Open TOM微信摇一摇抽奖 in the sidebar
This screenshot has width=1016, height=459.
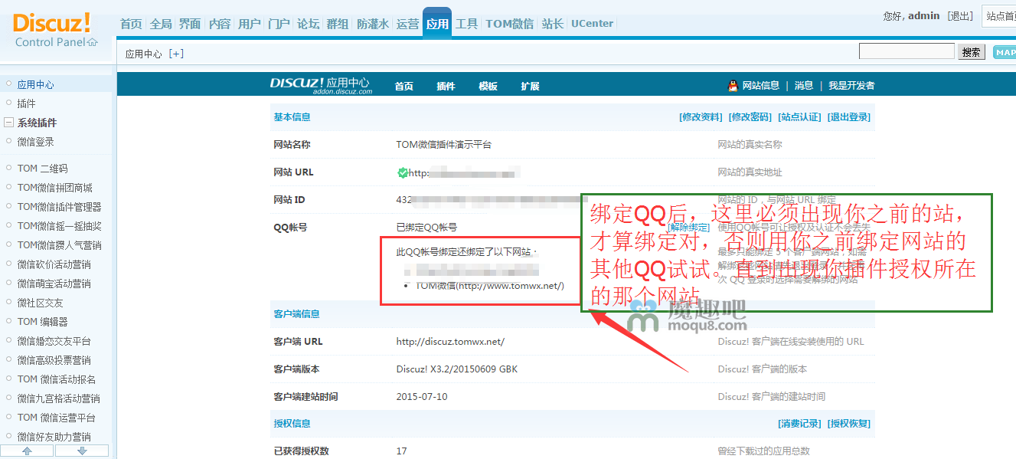coord(59,226)
